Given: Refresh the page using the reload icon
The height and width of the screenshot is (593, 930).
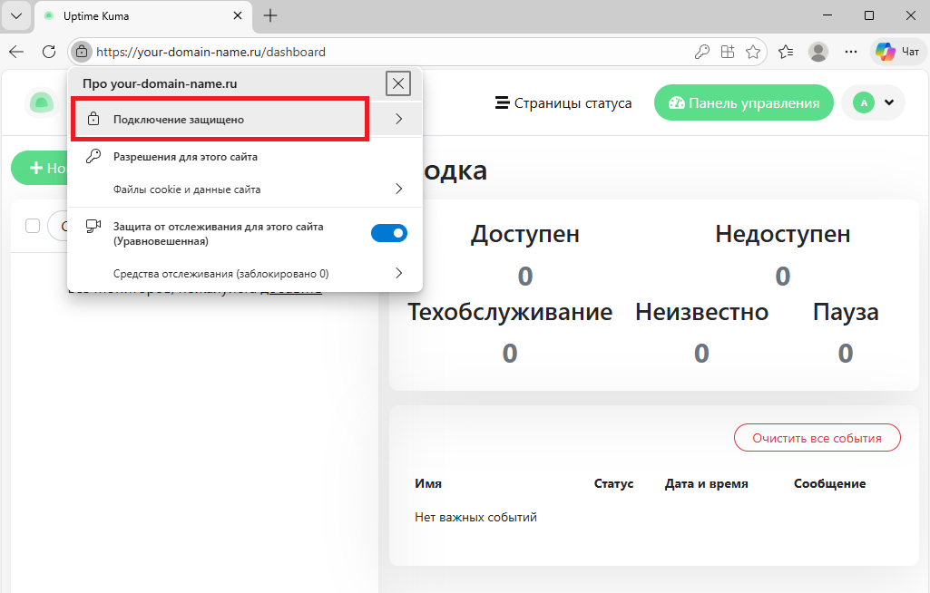Looking at the screenshot, I should click(x=49, y=52).
